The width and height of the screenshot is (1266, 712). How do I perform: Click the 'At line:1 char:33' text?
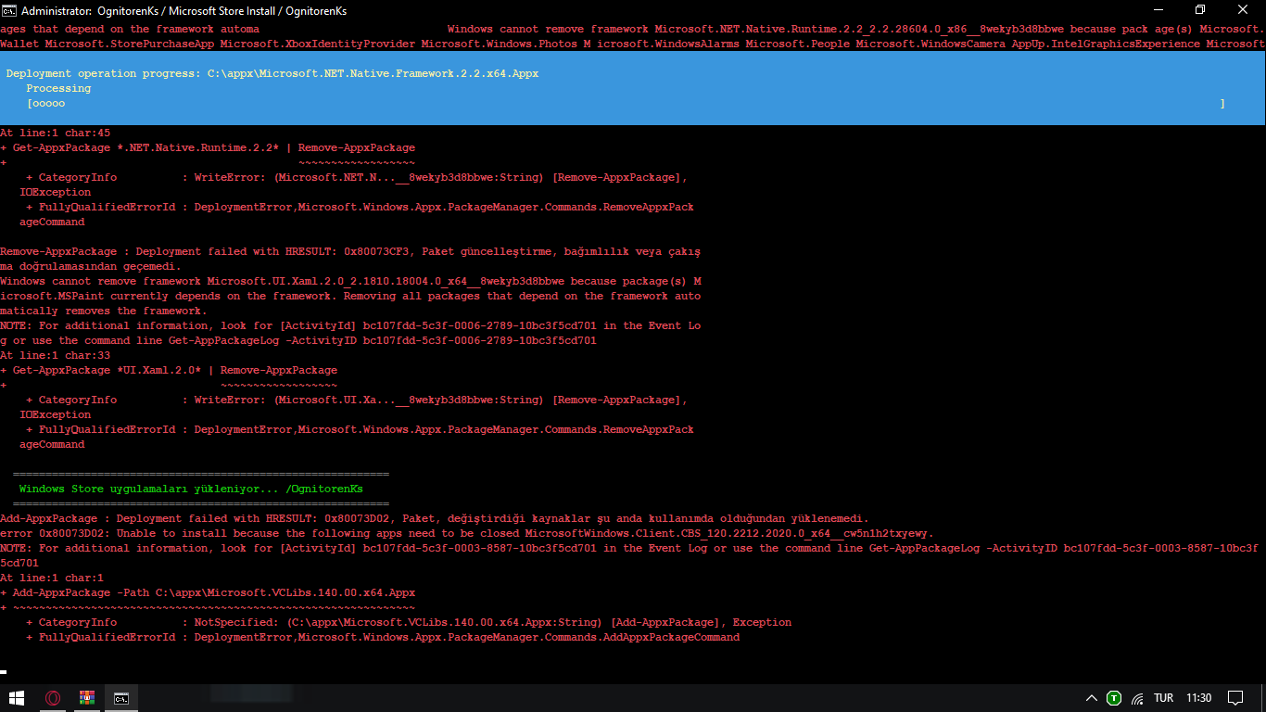55,355
